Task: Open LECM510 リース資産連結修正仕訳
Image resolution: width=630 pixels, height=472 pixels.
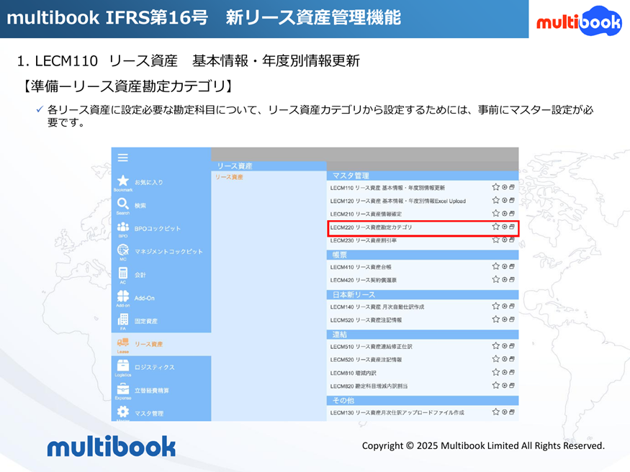Action: point(371,347)
